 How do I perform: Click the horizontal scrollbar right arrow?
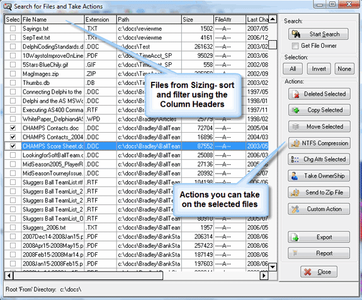pyautogui.click(x=264, y=275)
